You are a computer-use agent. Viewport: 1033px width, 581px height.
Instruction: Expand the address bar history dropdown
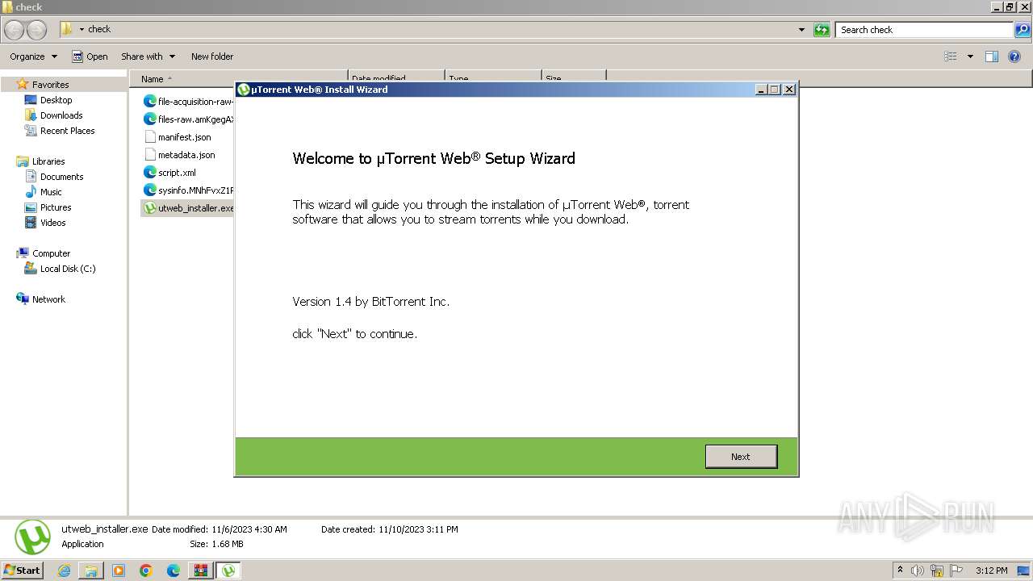pyautogui.click(x=801, y=30)
